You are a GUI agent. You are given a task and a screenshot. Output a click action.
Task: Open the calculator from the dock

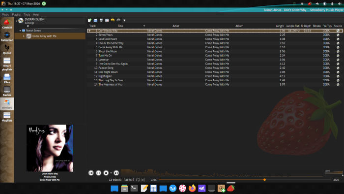(x=153, y=188)
